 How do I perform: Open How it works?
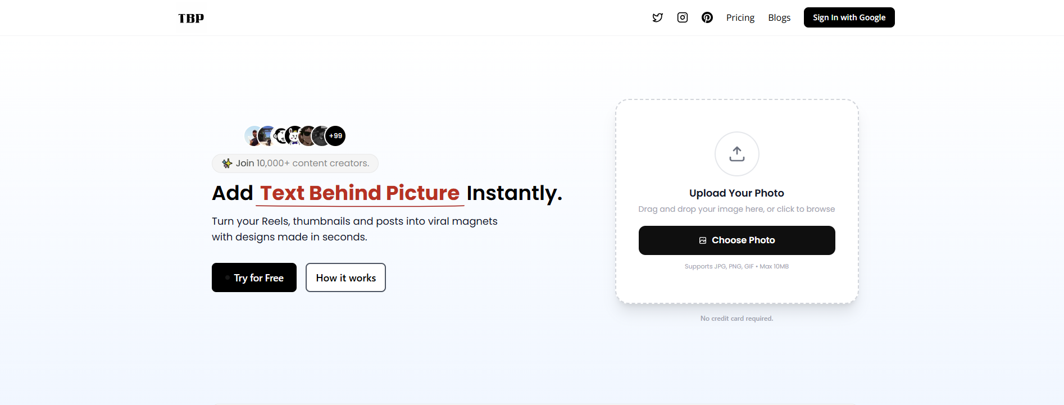345,277
